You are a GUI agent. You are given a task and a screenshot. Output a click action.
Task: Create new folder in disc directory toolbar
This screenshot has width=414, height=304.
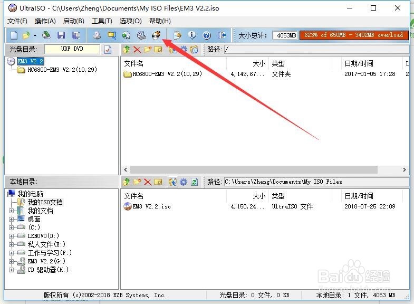(x=148, y=49)
